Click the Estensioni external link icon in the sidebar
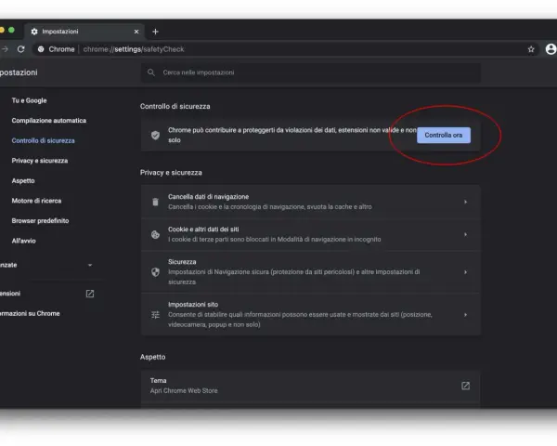The image size is (557, 446). tap(90, 294)
